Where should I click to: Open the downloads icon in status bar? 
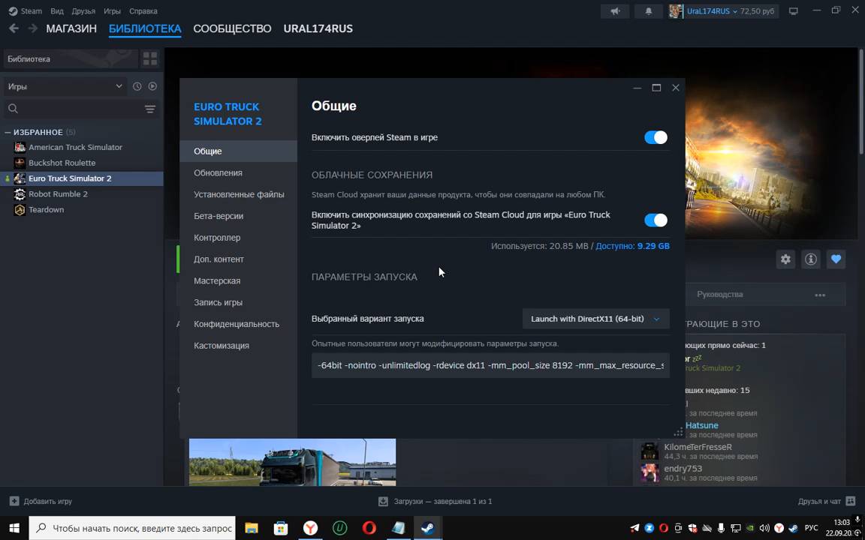[x=384, y=502]
